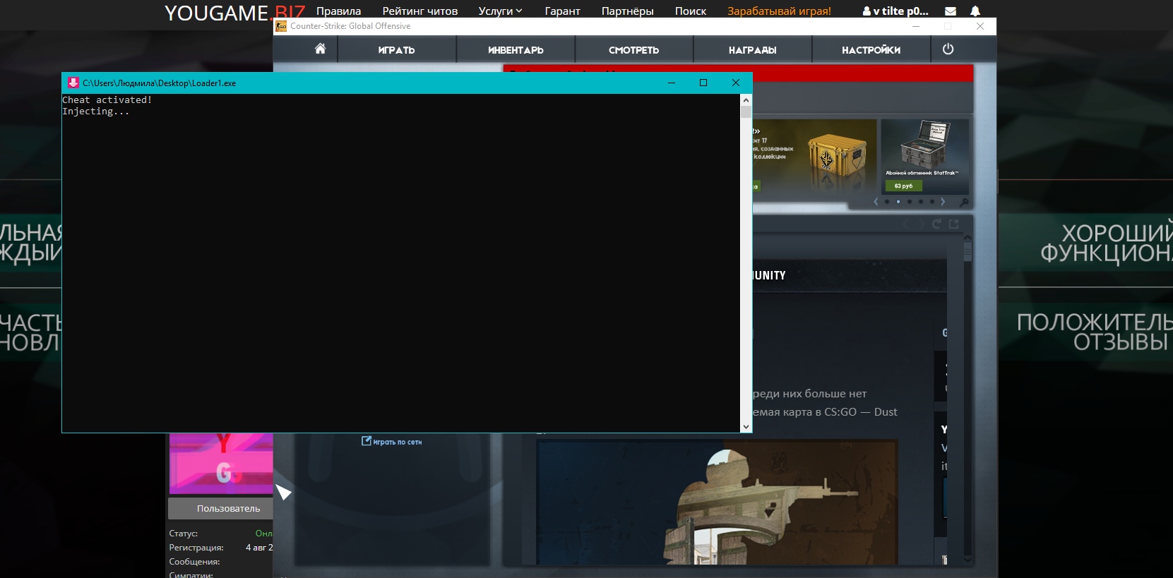The width and height of the screenshot is (1173, 578).
Task: Open the ИНВЕНТАРЬ menu in CS:GO
Action: (516, 50)
